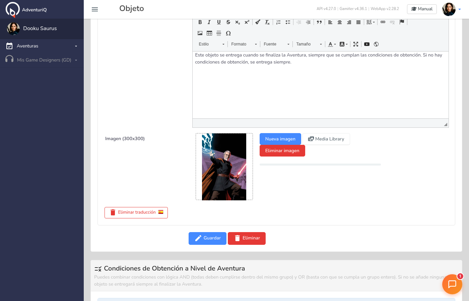Click inside the description text area
This screenshot has width=469, height=301.
coord(320,85)
